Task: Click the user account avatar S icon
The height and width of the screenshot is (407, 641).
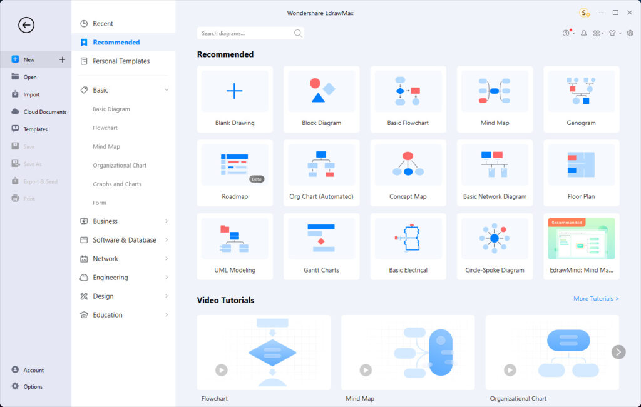Action: click(x=585, y=13)
